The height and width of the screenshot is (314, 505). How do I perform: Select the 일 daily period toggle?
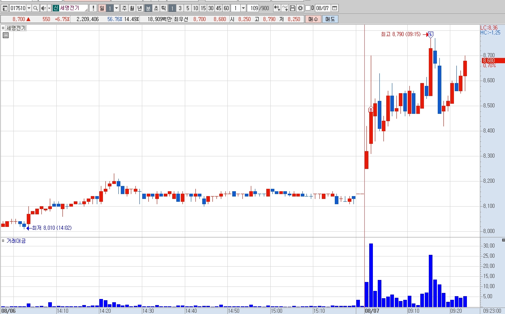click(102, 8)
